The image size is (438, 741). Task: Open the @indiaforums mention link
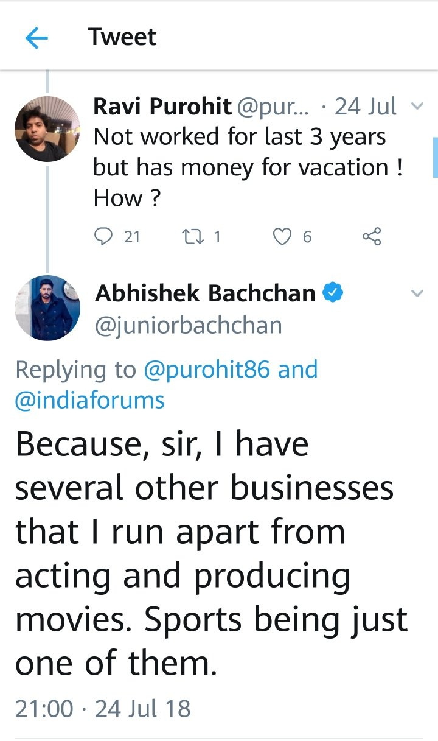[x=90, y=400]
